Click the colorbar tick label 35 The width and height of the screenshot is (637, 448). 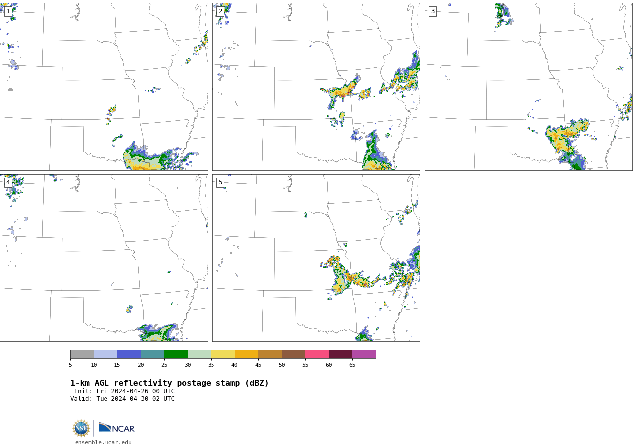[211, 365]
